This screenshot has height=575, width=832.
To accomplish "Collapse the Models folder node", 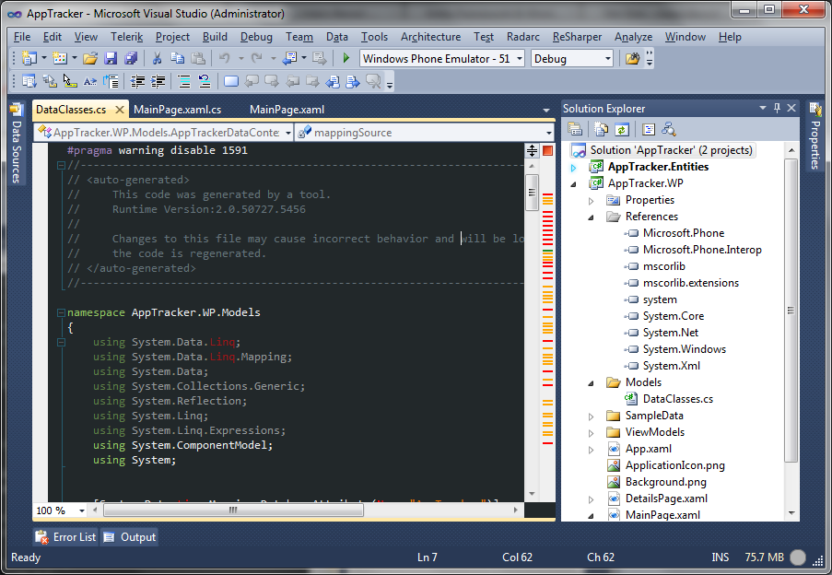I will 592,383.
